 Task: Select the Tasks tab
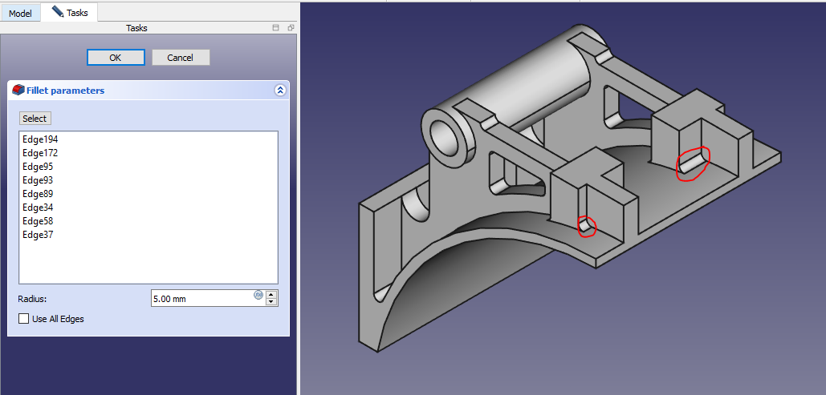(x=70, y=12)
